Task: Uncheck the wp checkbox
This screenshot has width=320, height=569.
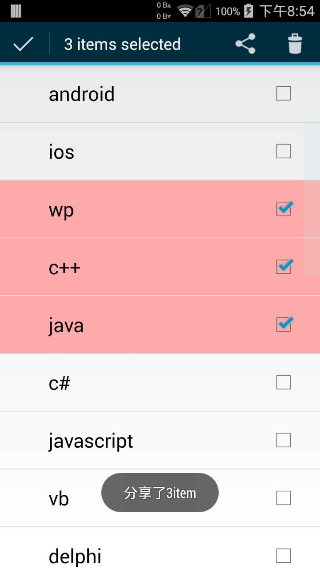Action: click(x=284, y=208)
